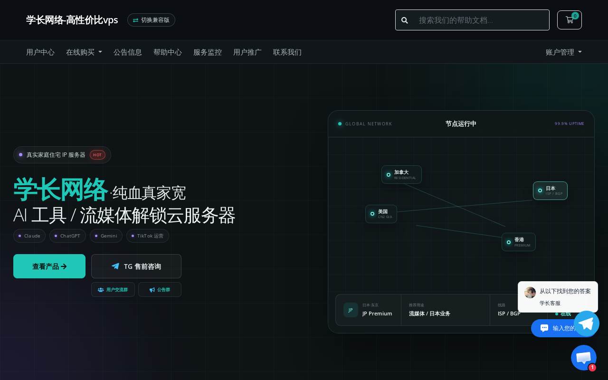Image resolution: width=608 pixels, height=380 pixels.
Task: Open 服务监控 service monitoring
Action: click(208, 52)
